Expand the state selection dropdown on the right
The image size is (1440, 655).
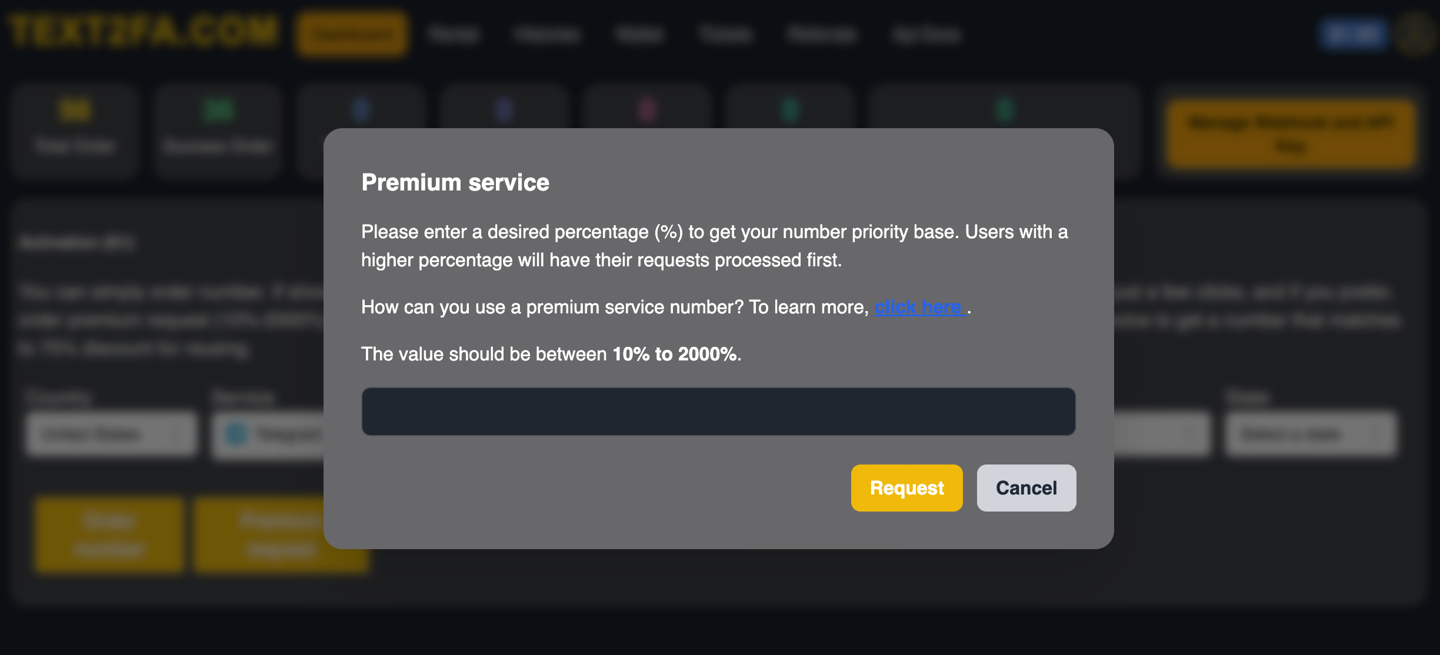tap(1310, 434)
